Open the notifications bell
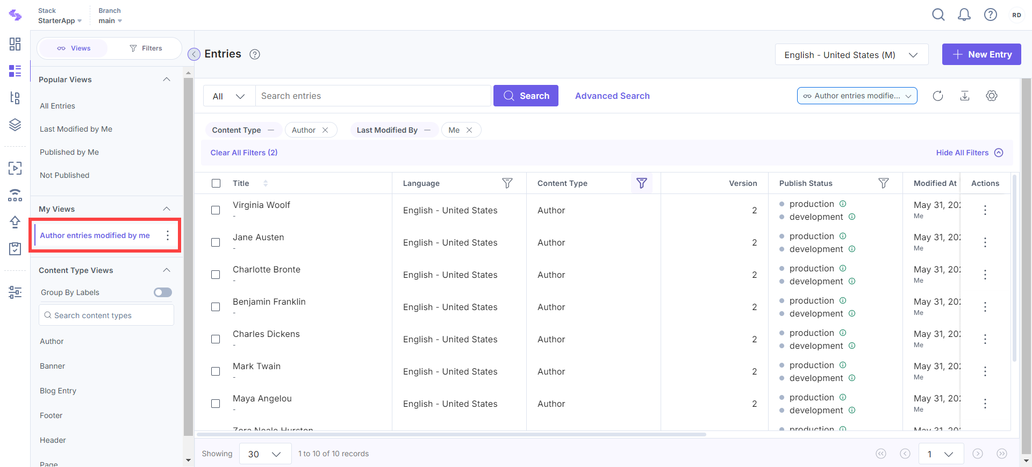 [964, 15]
